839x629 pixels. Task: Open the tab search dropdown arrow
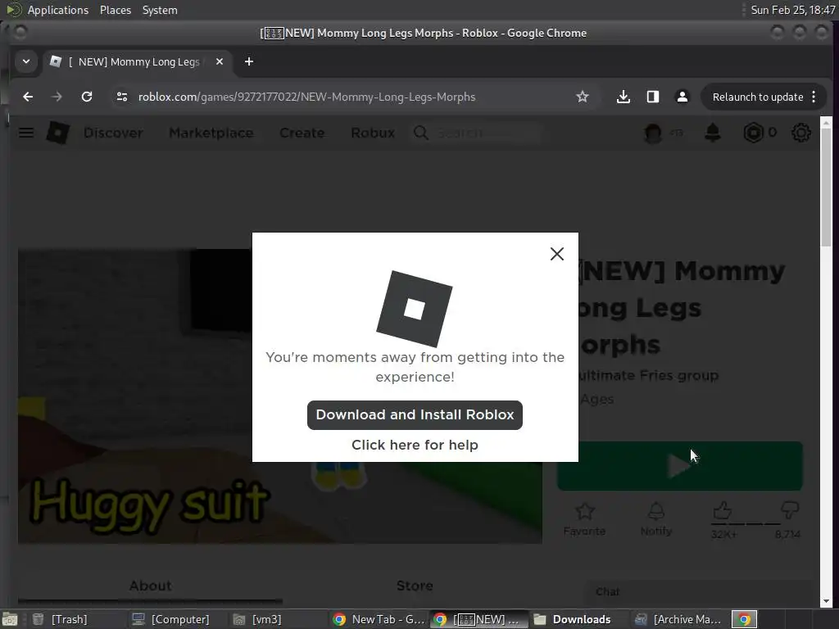[x=25, y=61]
